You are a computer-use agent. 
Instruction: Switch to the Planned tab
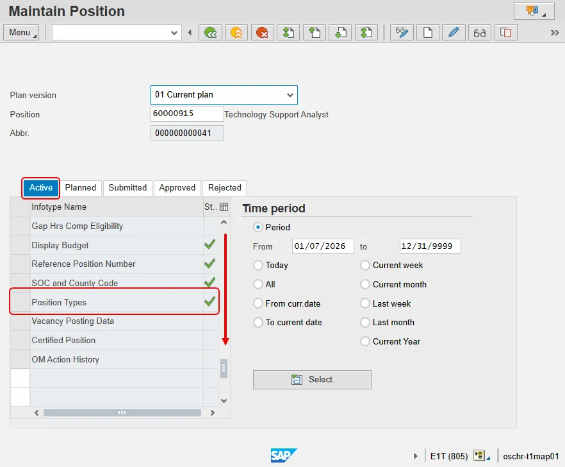click(x=80, y=188)
